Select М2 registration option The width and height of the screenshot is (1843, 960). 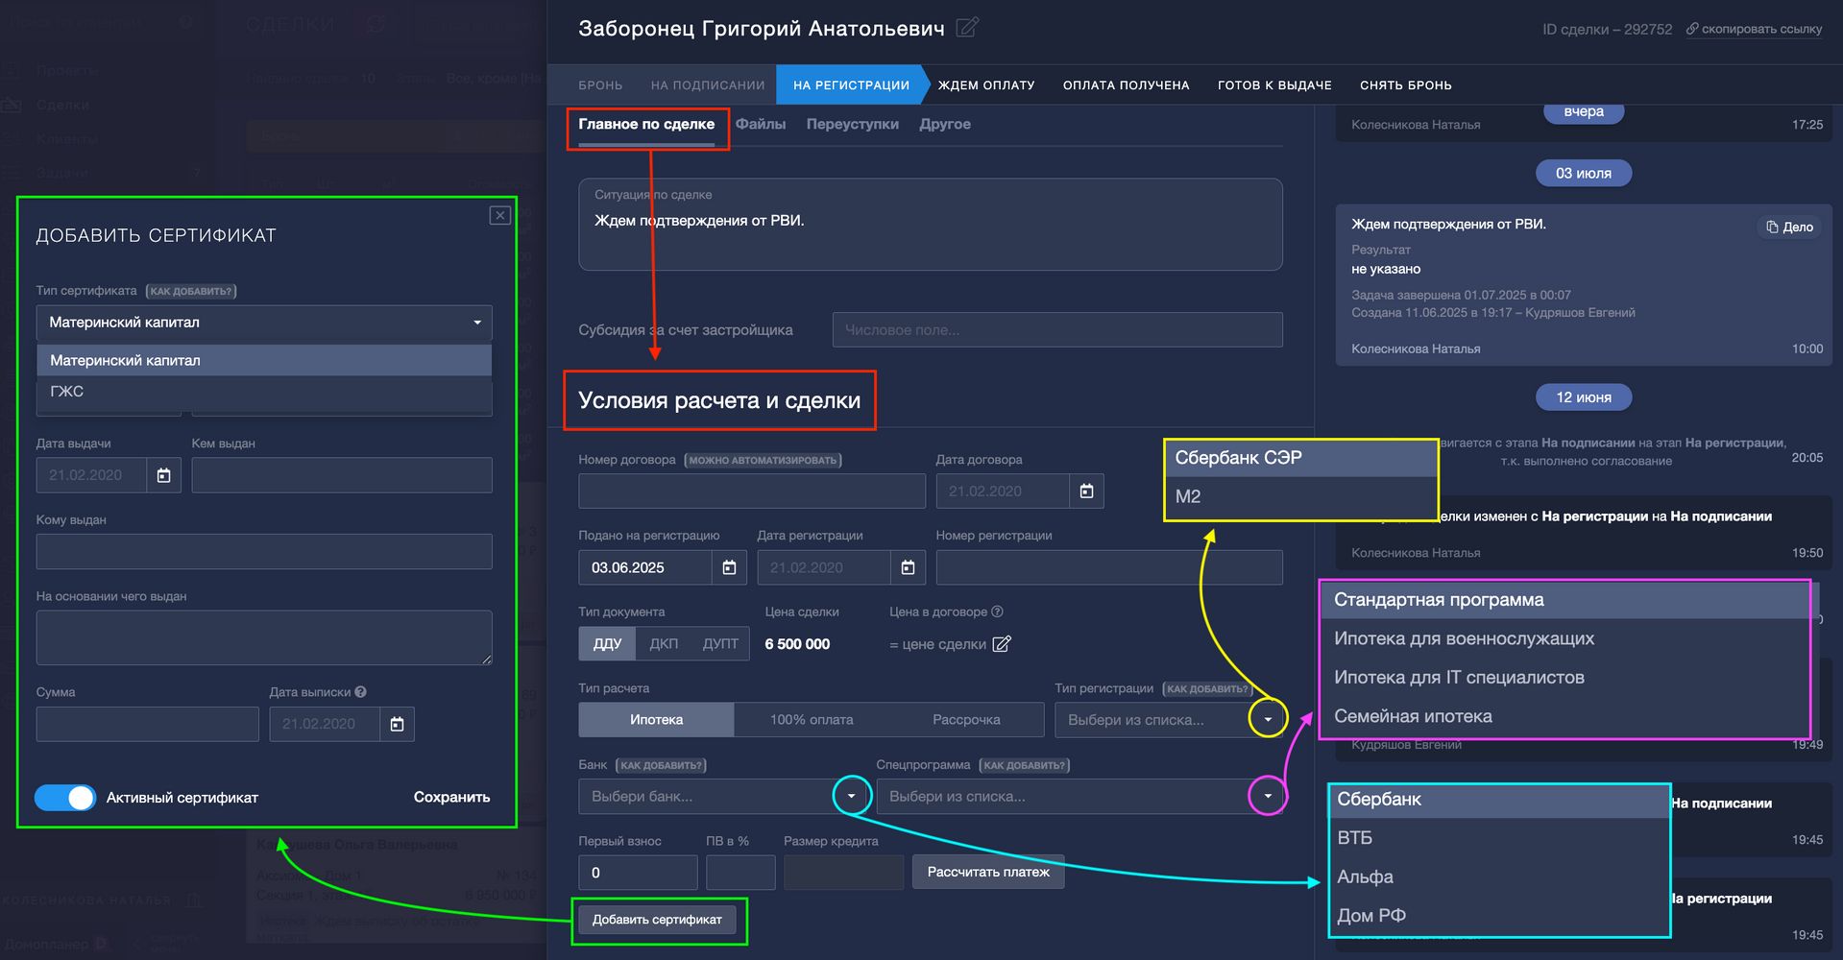(x=1300, y=497)
